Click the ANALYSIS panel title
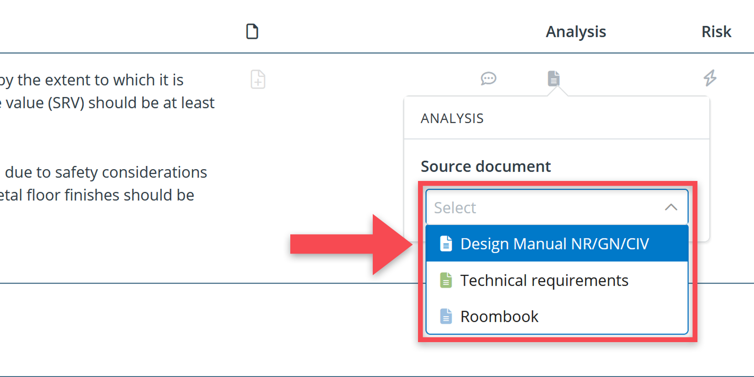754x377 pixels. tap(452, 118)
